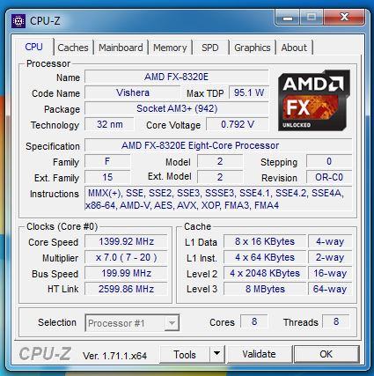Screen dimensions: 374x376
Task: Close the CPU-Z window
Action: click(344, 17)
